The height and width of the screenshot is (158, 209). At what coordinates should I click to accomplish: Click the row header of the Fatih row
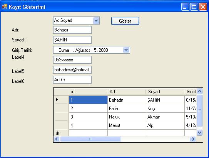[62, 108]
